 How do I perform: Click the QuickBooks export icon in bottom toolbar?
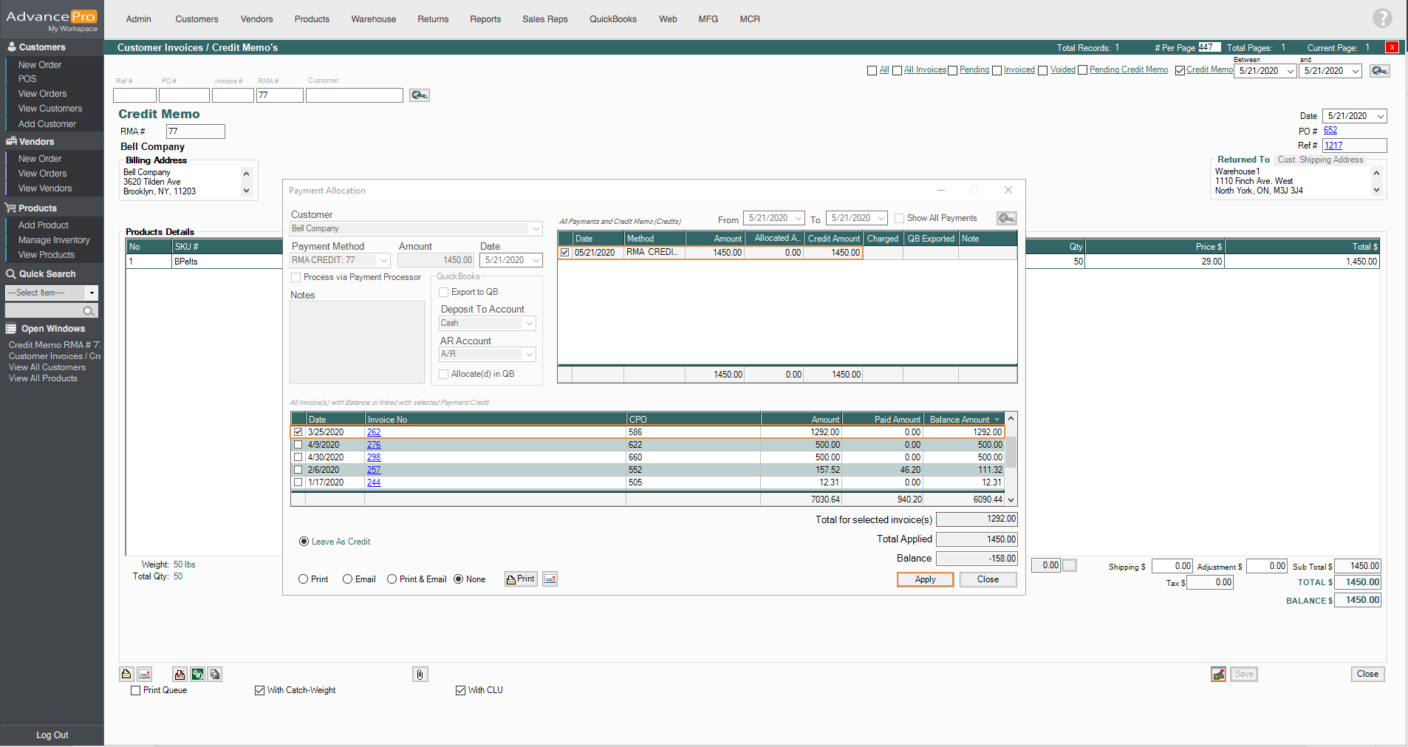[197, 674]
